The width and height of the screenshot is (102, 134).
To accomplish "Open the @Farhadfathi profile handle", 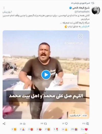I will 82,12.
